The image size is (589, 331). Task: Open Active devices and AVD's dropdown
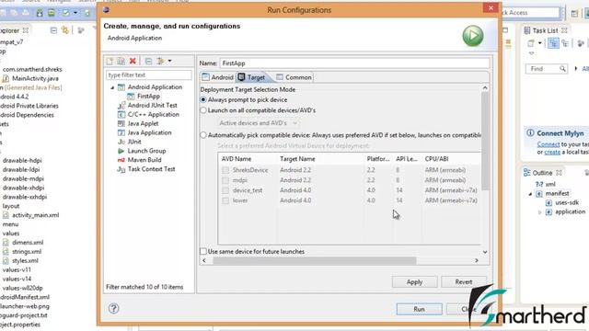pos(258,123)
